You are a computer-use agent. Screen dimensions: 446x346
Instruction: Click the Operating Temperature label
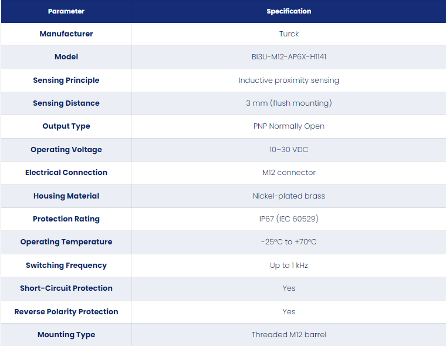66,241
